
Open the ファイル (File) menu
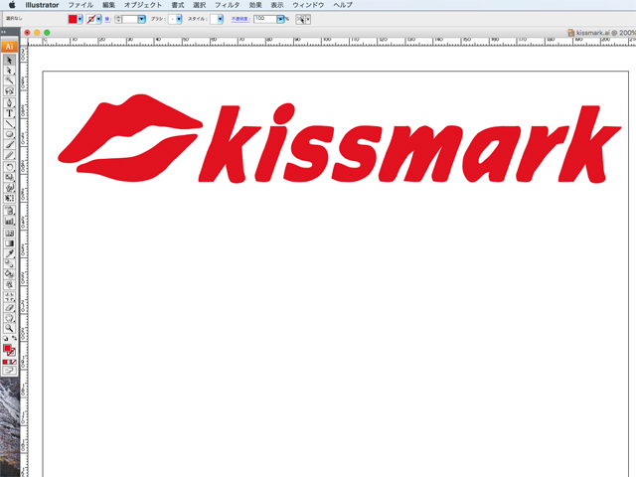pyautogui.click(x=80, y=5)
